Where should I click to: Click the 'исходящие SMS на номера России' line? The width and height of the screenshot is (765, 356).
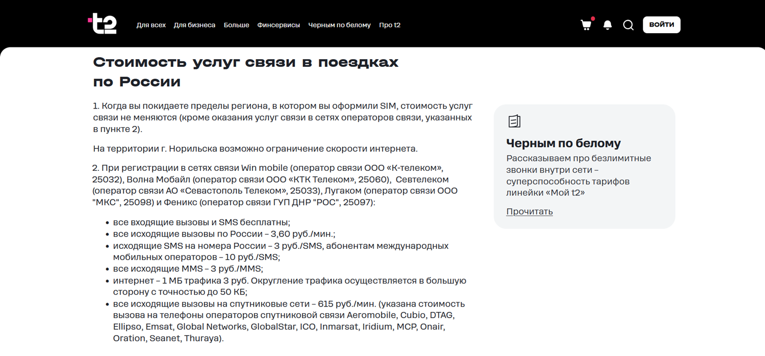(280, 251)
